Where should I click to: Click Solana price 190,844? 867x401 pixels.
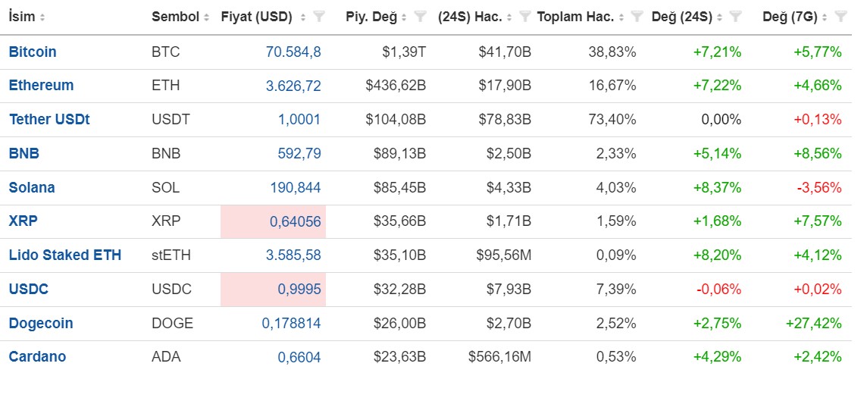(x=296, y=188)
